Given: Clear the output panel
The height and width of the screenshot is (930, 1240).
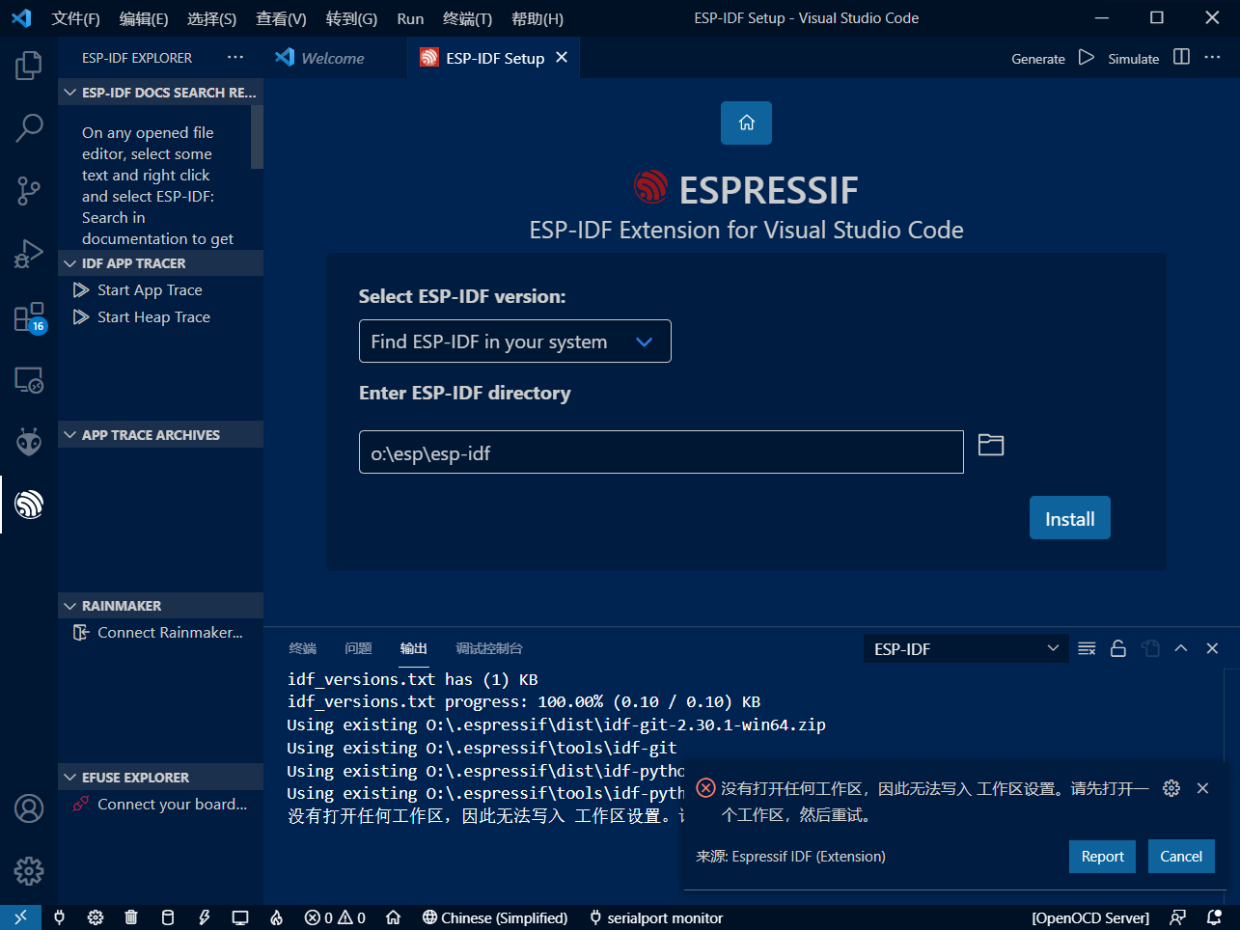Looking at the screenshot, I should (1087, 648).
